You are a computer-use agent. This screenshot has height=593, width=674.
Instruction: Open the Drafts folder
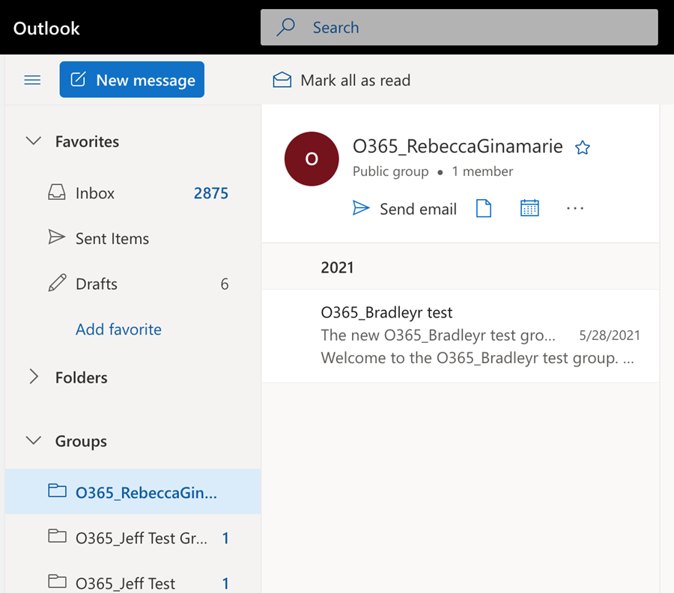click(x=133, y=284)
